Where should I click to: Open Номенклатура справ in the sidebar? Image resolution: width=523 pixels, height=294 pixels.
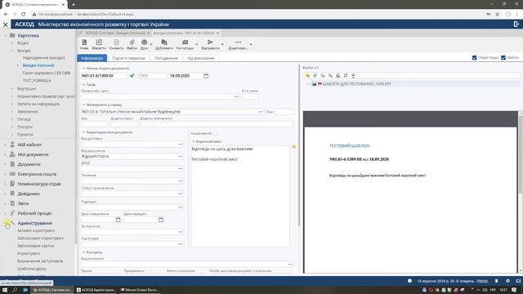click(39, 184)
